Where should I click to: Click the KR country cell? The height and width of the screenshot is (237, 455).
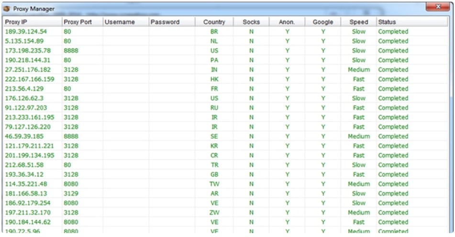[214, 146]
